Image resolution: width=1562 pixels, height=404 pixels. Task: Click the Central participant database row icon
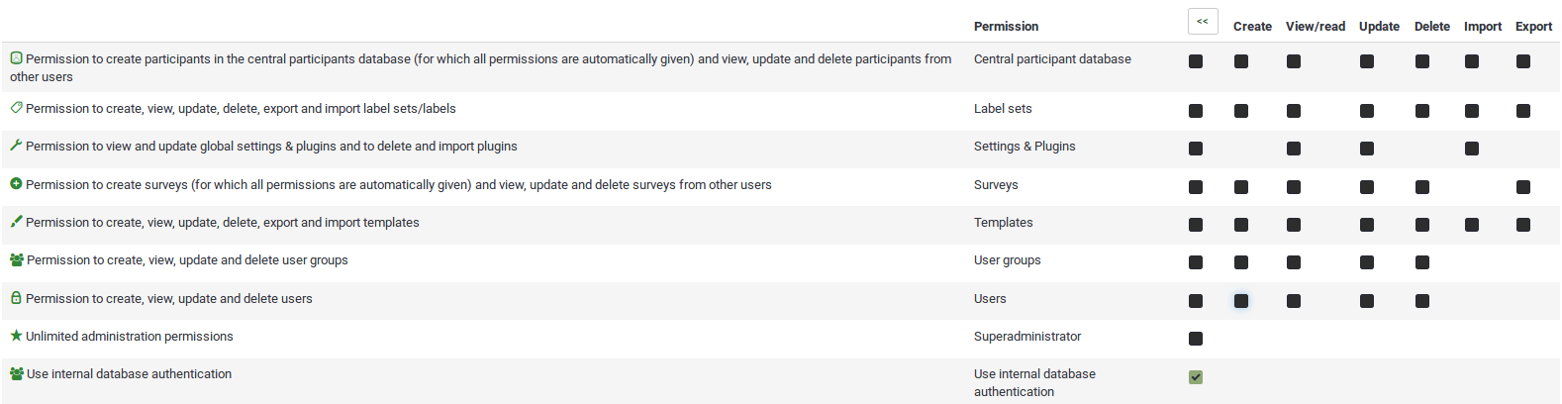point(16,58)
